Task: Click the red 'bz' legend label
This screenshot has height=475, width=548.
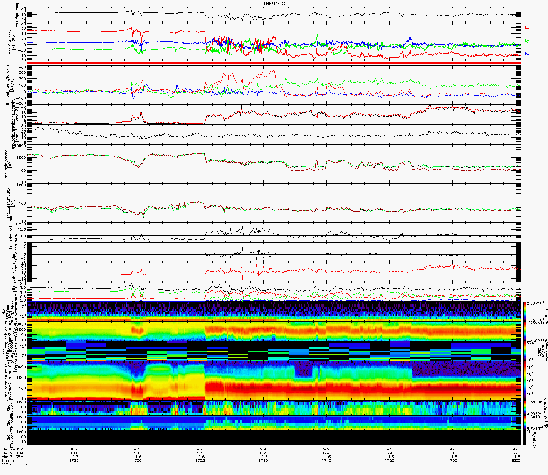Action: point(527,27)
